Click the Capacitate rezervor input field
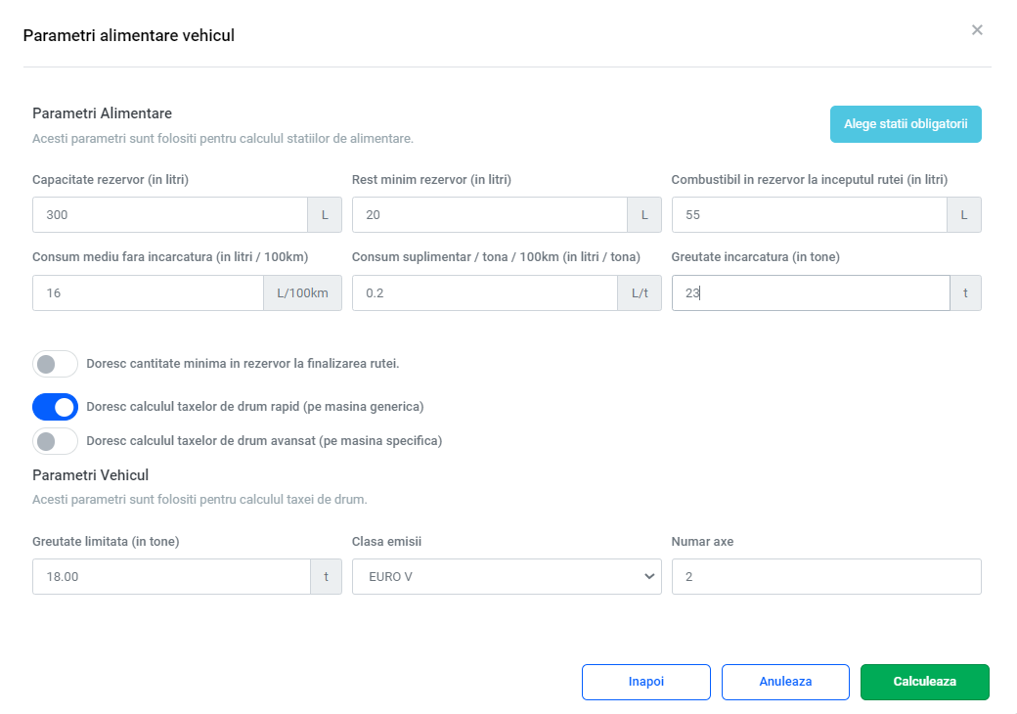 [170, 215]
